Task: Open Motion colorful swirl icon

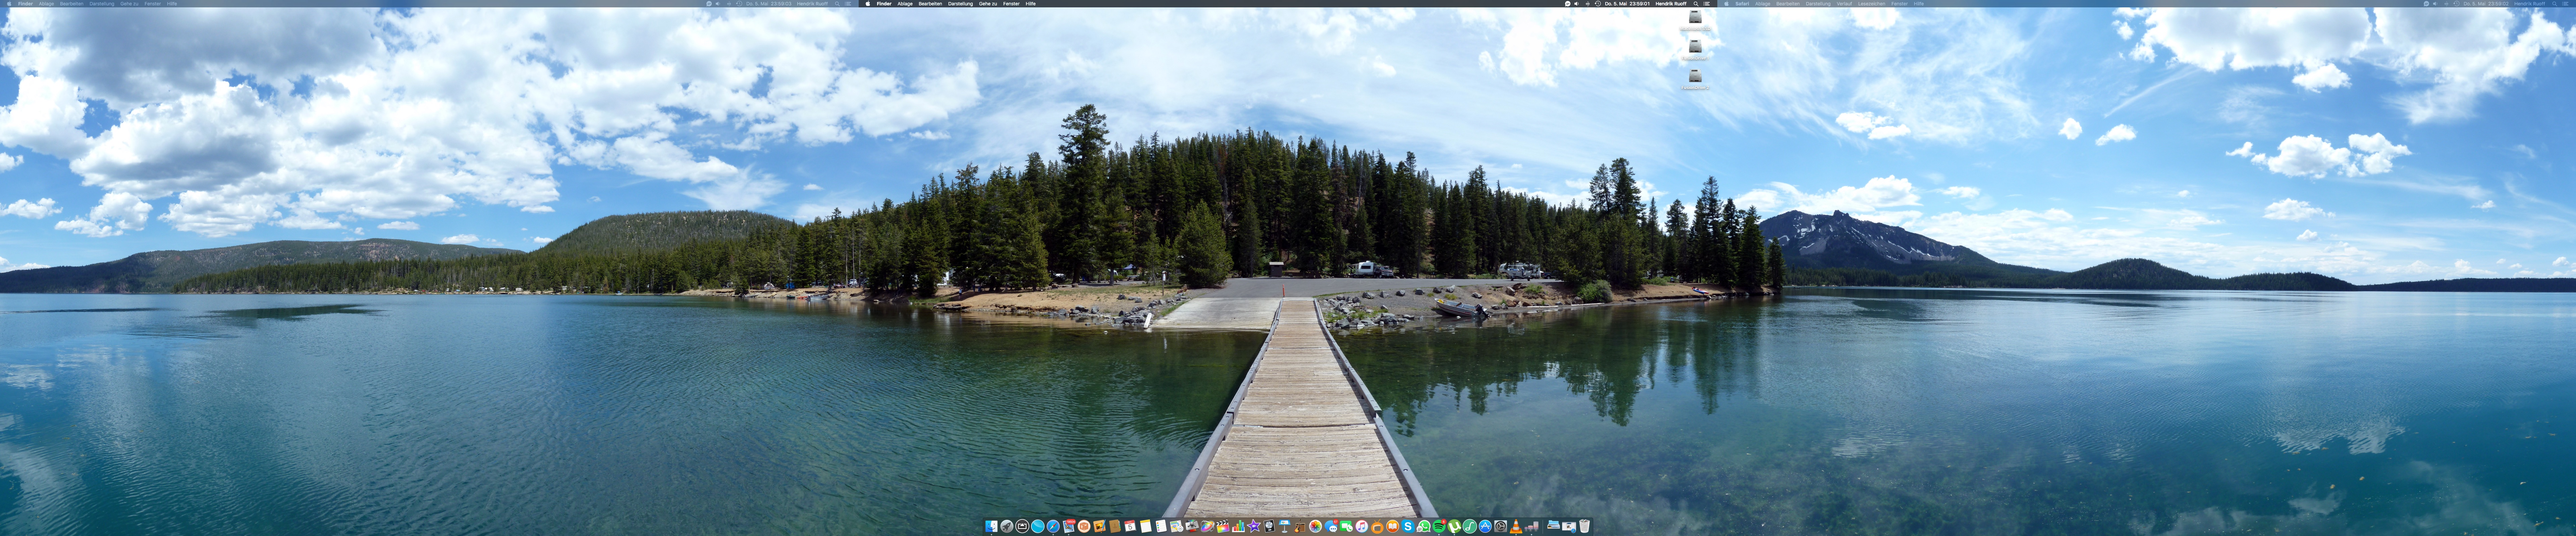Action: 1208,526
